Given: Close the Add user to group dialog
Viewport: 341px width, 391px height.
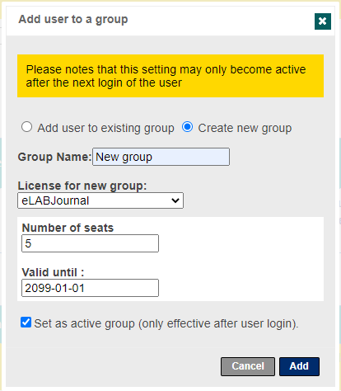Looking at the screenshot, I should click(323, 21).
